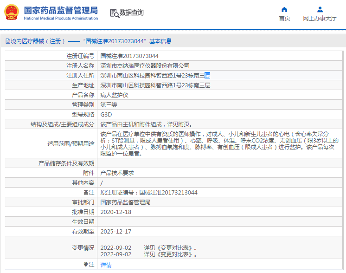
Task: Click 产品储存条件及有效期 label
Action: pos(66,163)
